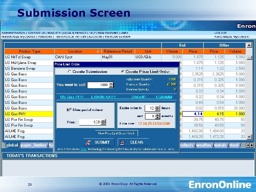Click the quotes scrollbar up arrow
The image size is (256, 192).
point(249,45)
